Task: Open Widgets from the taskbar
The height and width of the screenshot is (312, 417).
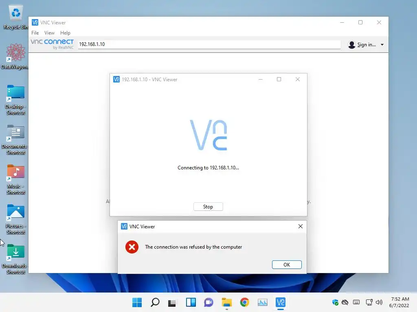Action: [191, 302]
